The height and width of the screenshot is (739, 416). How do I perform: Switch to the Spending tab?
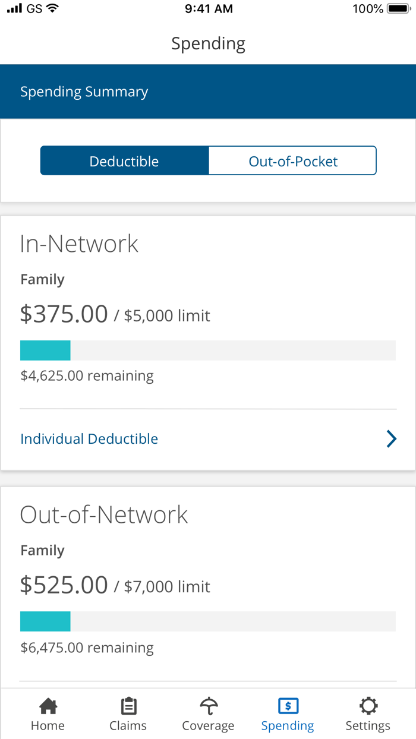288,714
